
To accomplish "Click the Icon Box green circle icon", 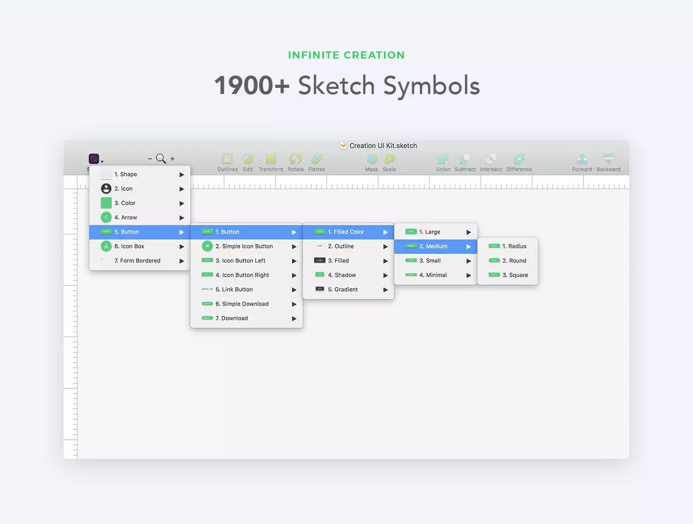I will click(106, 246).
